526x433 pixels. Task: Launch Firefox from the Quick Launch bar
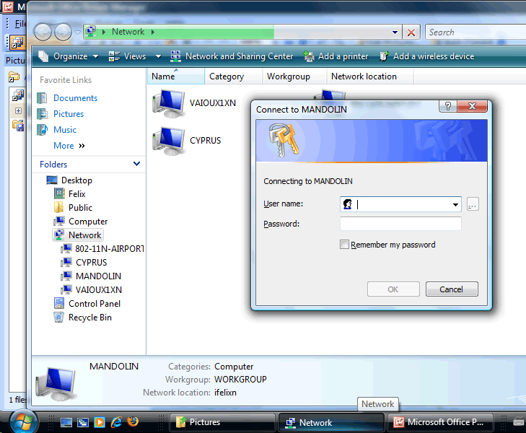point(132,422)
